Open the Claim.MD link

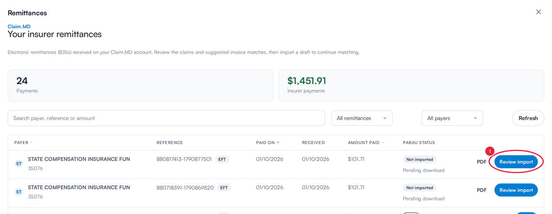[x=19, y=26]
